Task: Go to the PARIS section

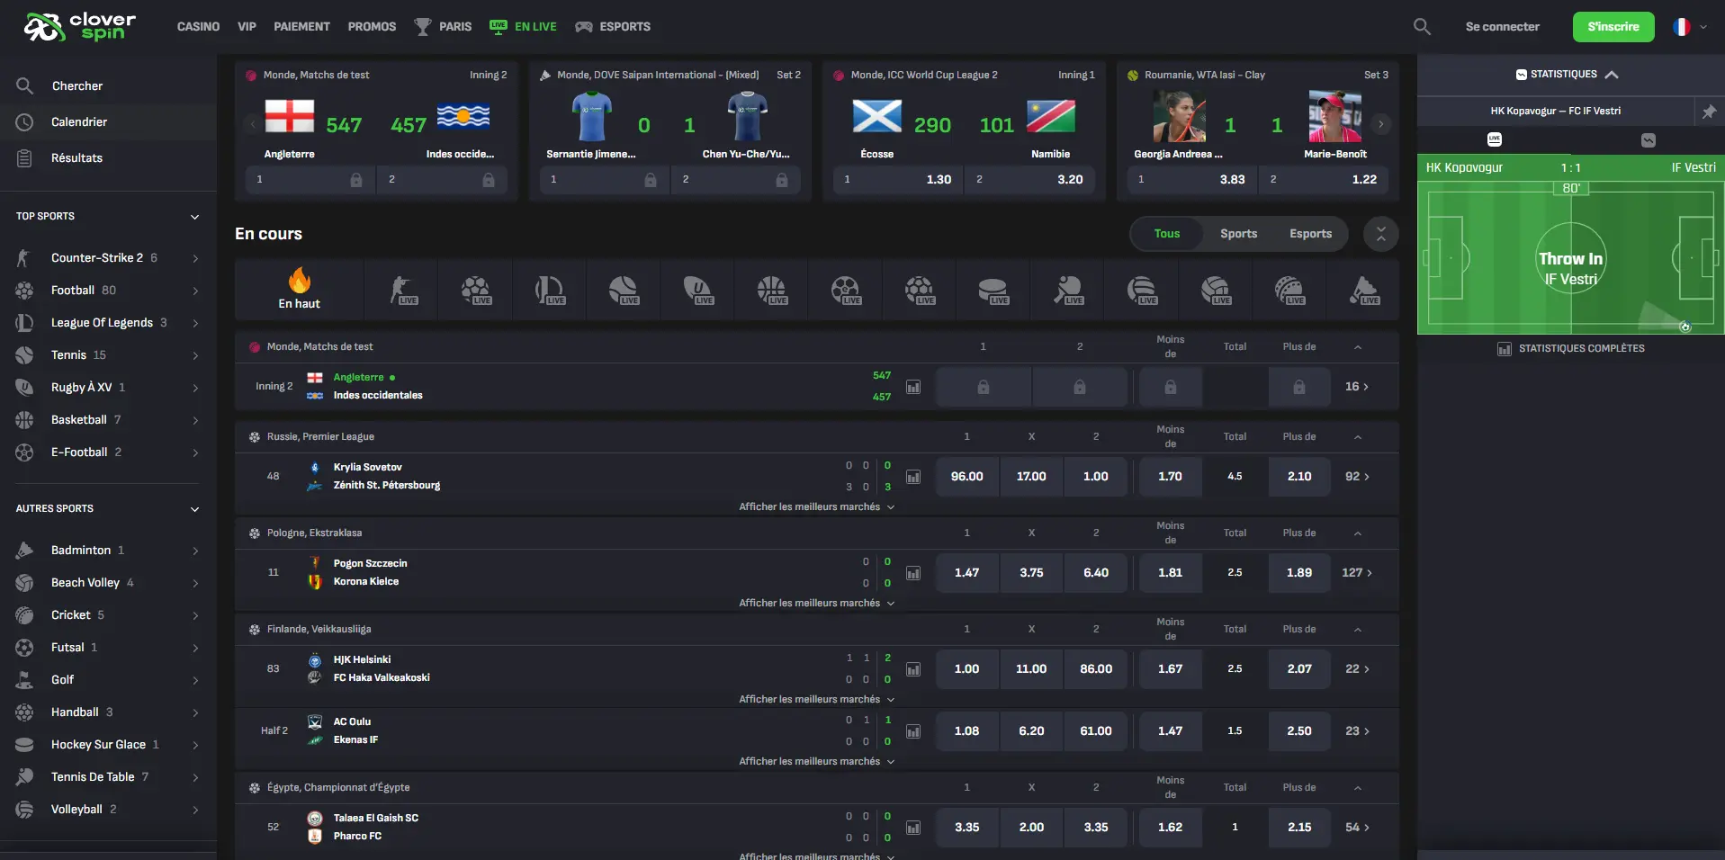Action: point(443,27)
